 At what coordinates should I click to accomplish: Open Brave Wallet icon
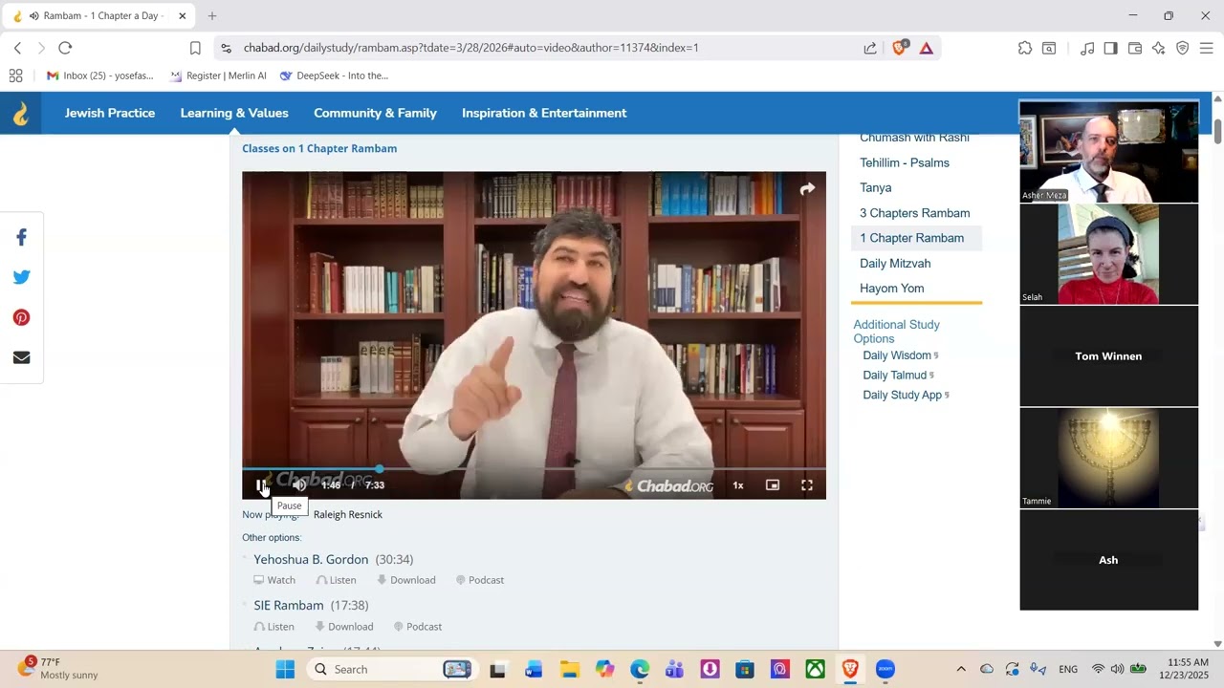click(1135, 48)
